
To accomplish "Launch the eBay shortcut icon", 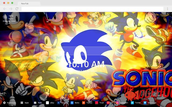I will 47,103.
